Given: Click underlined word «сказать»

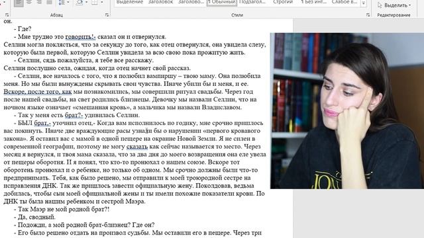Looking at the screenshot, I should 137,147.
